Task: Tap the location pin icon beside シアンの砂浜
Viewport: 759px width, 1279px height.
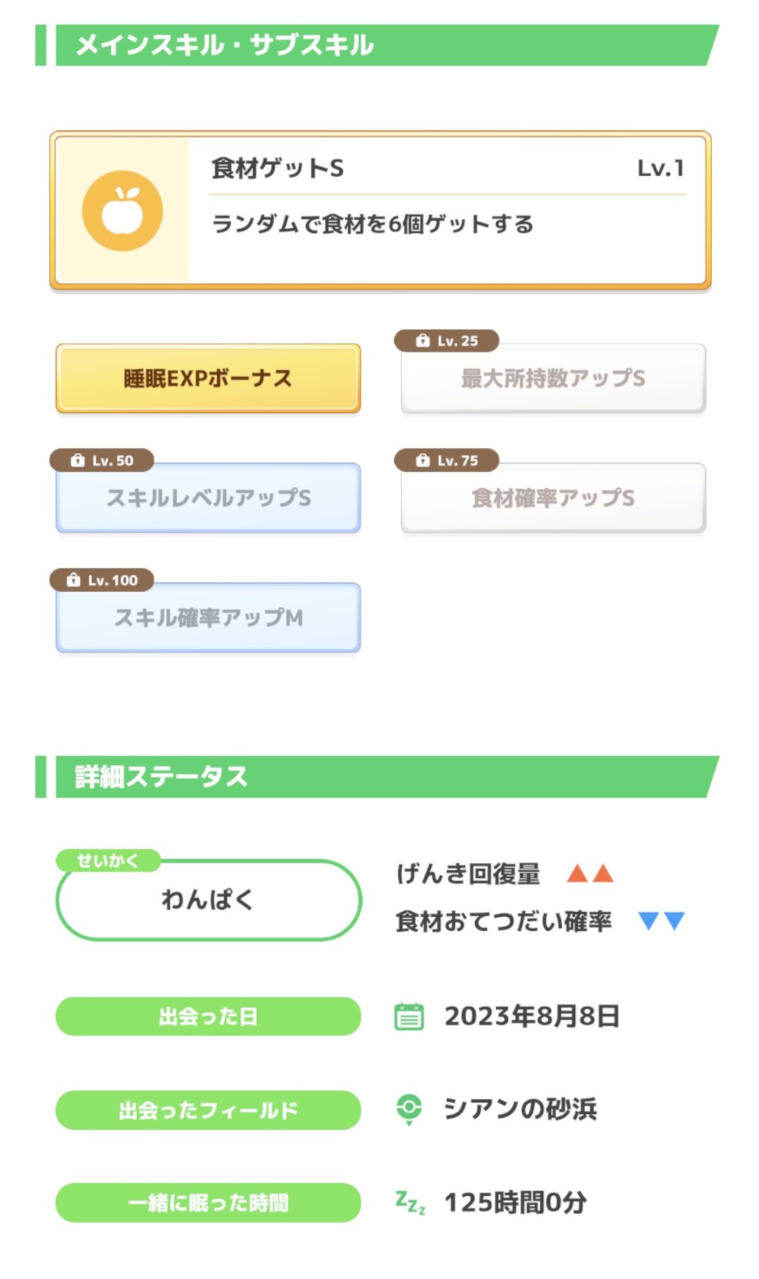Action: click(x=409, y=1109)
